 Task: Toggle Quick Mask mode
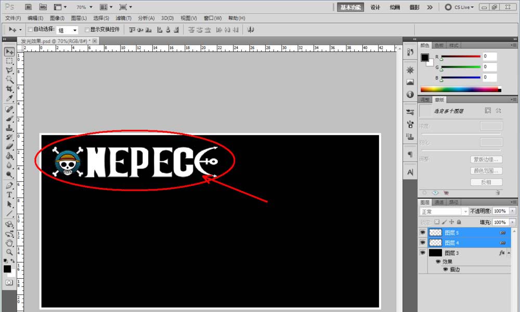coord(9,282)
